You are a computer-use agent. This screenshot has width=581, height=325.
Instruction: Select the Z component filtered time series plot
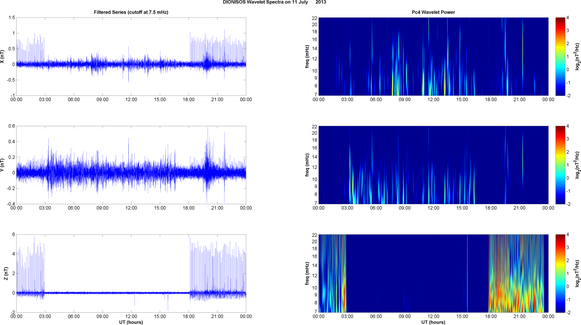[131, 274]
